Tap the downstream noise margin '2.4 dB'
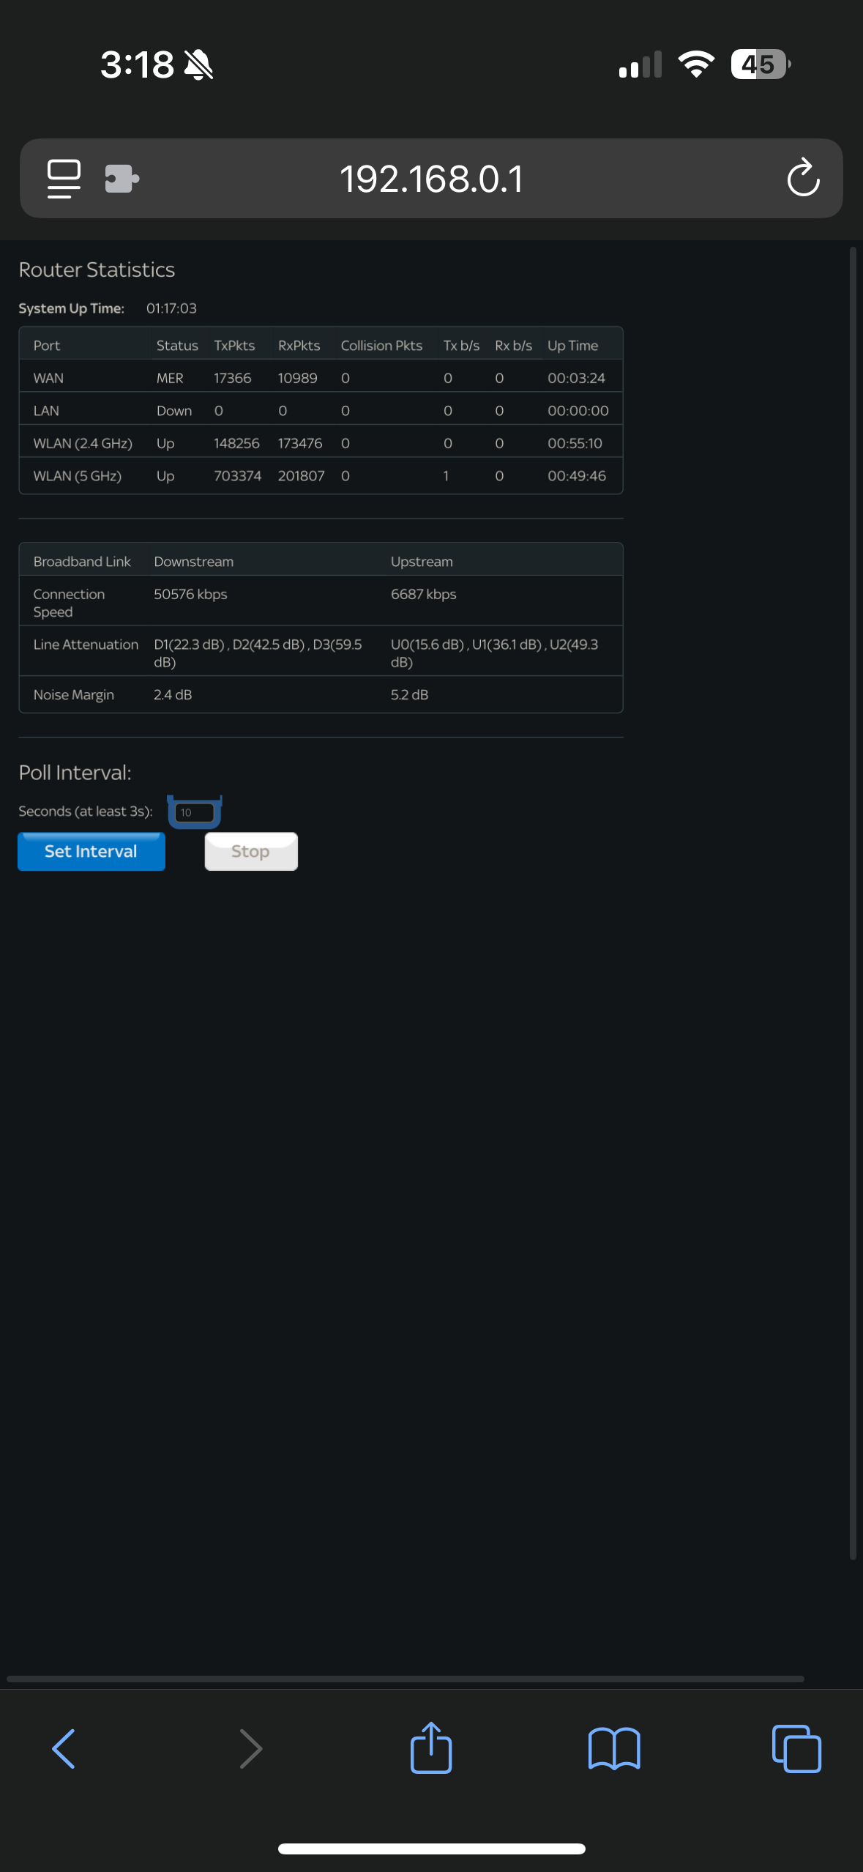Image resolution: width=863 pixels, height=1872 pixels. (173, 694)
